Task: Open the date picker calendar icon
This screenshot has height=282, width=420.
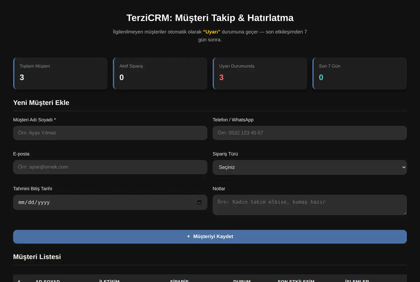Action: click(x=199, y=203)
